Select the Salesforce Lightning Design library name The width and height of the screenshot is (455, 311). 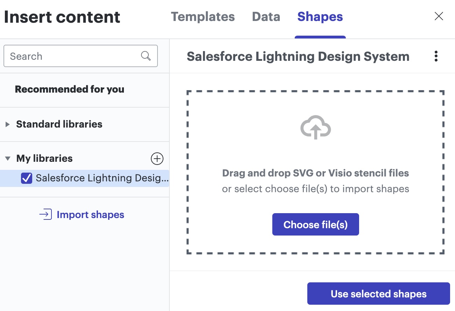(102, 178)
